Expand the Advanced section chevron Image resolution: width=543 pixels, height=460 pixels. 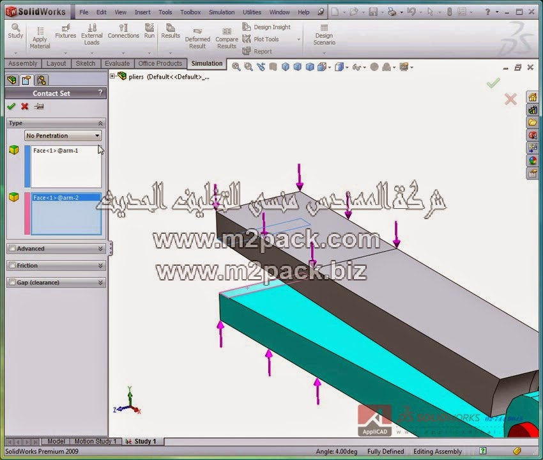100,249
